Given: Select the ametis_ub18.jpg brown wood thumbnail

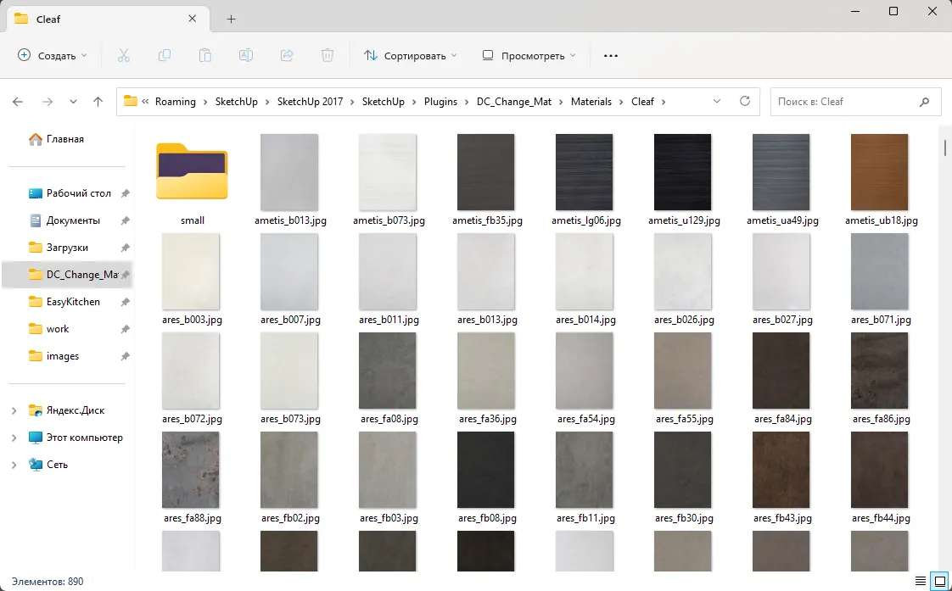Looking at the screenshot, I should click(x=880, y=172).
